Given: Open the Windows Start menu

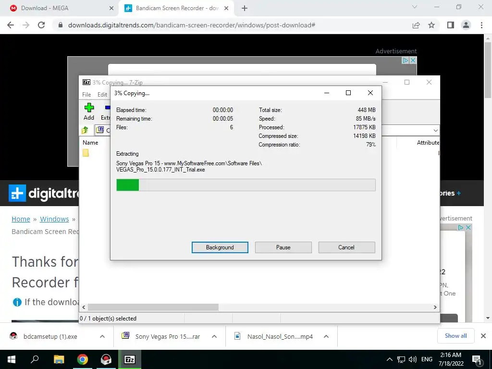Looking at the screenshot, I should point(12,359).
